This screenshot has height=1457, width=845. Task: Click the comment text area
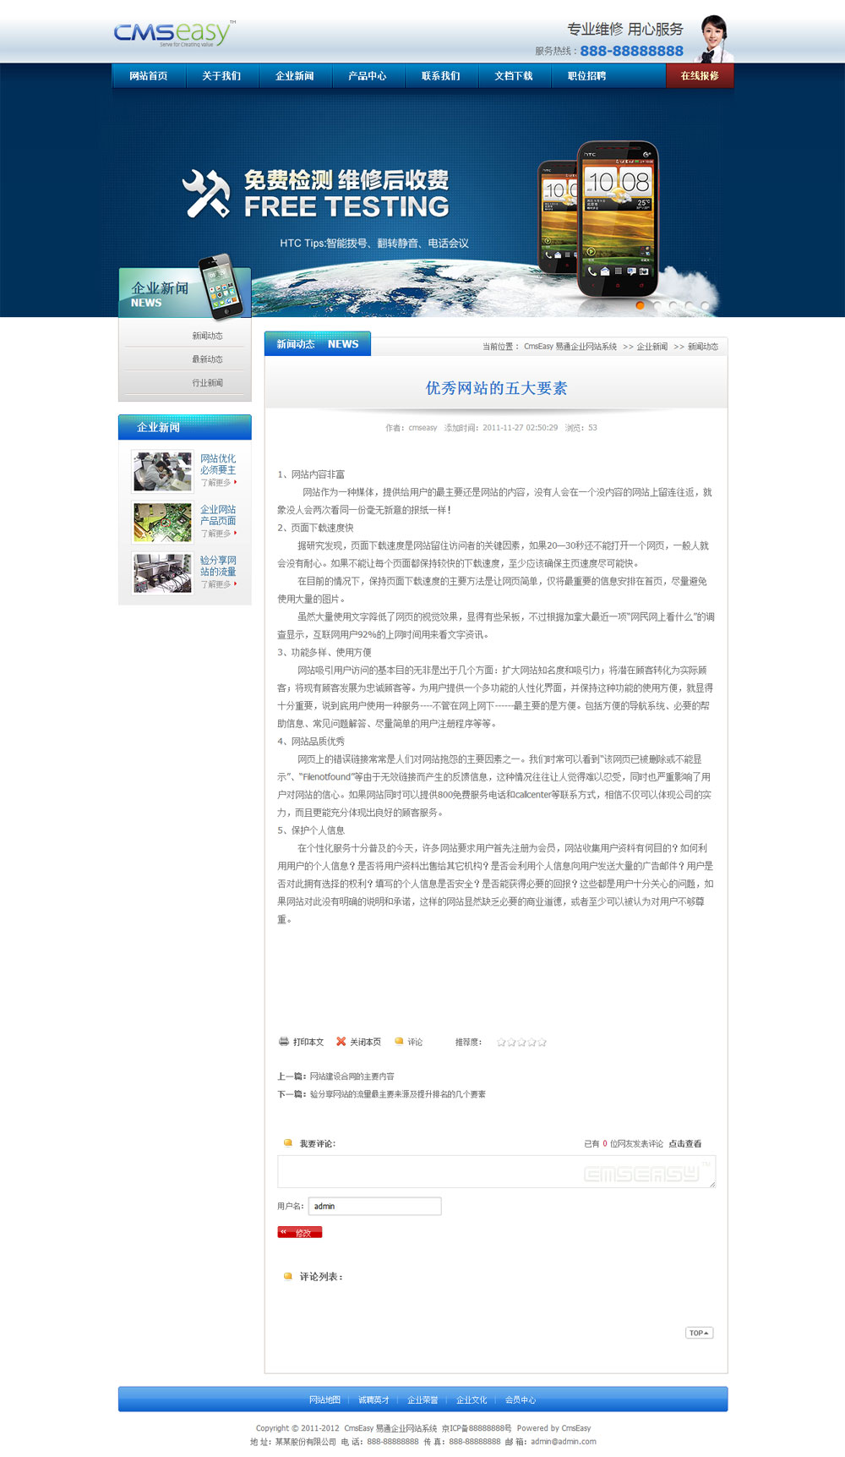point(496,1172)
